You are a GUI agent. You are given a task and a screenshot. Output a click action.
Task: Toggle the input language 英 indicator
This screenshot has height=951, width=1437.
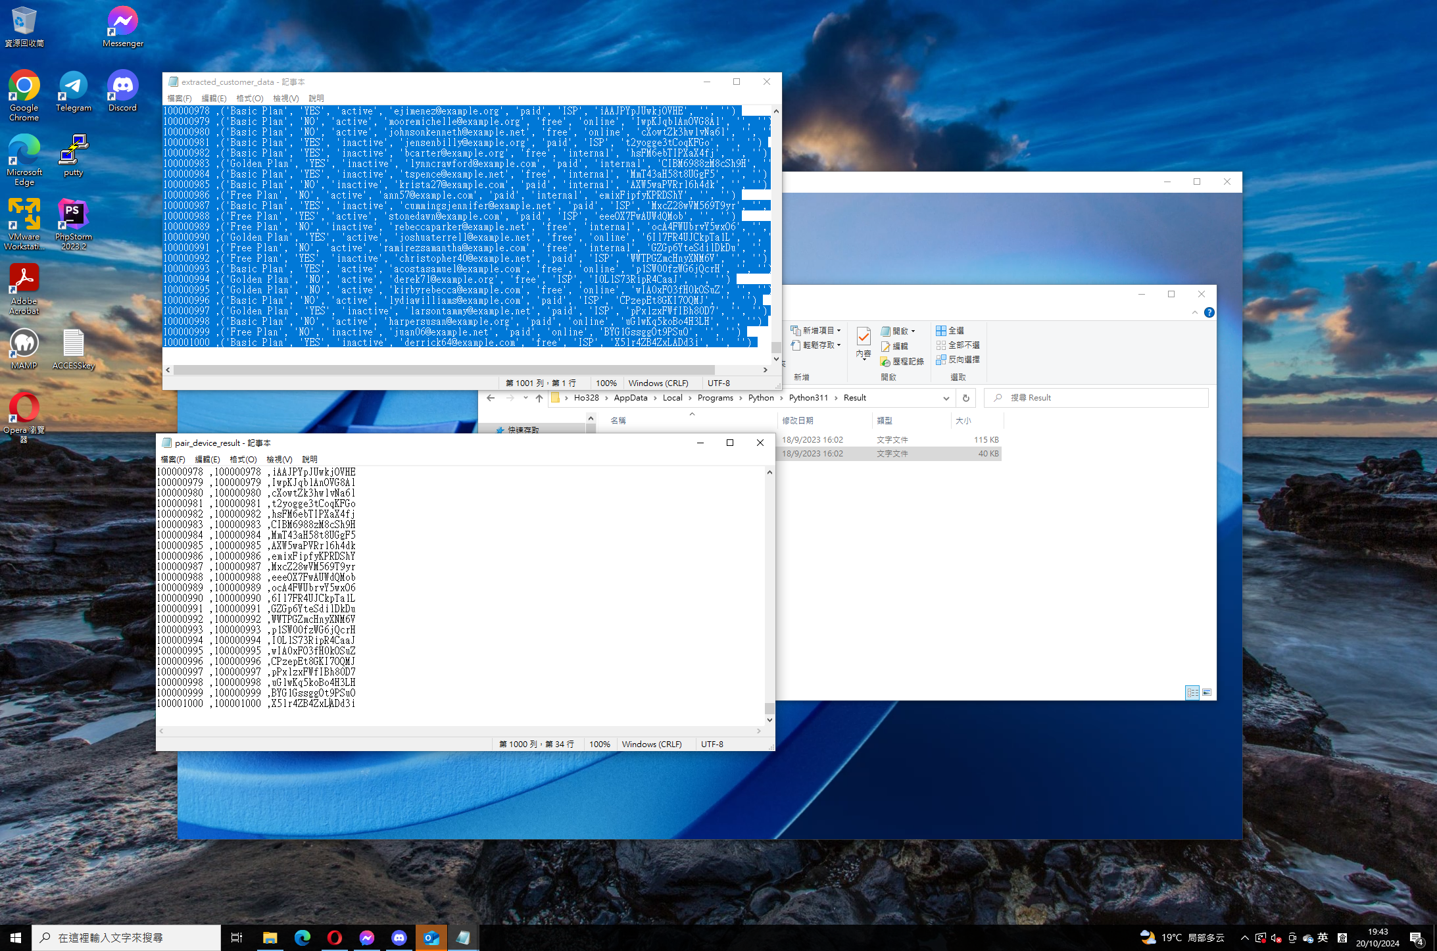click(x=1323, y=938)
